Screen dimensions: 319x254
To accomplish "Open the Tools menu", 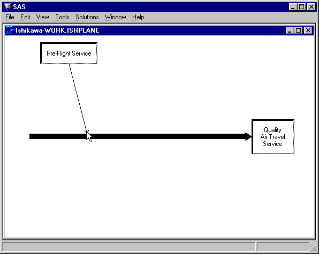I will tap(62, 17).
